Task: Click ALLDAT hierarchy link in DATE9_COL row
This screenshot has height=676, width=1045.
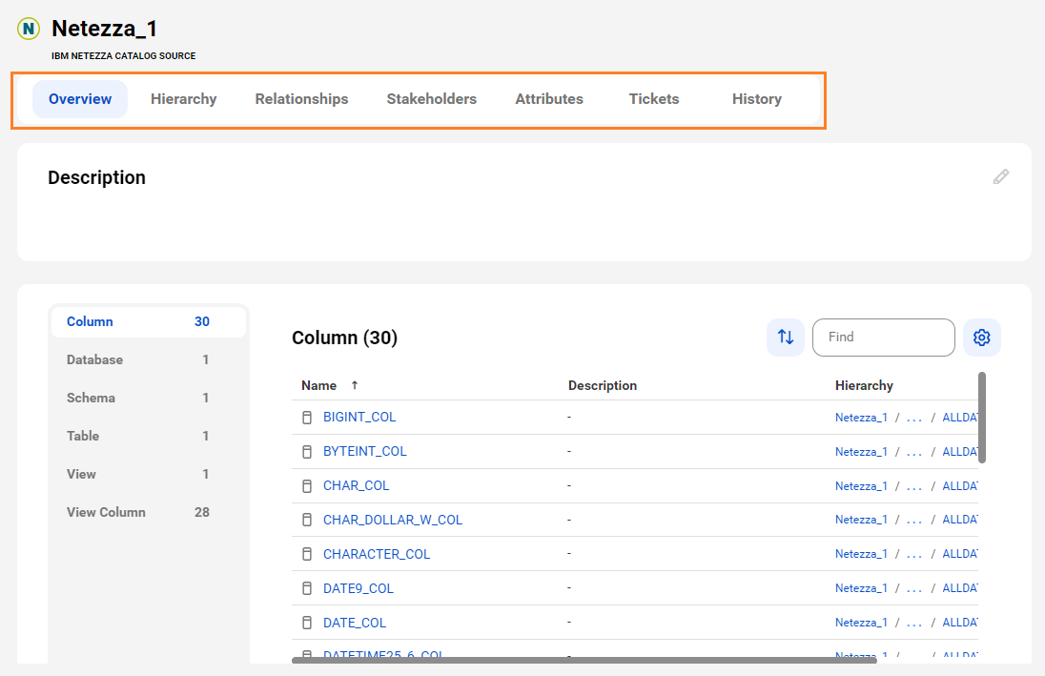Action: click(960, 588)
